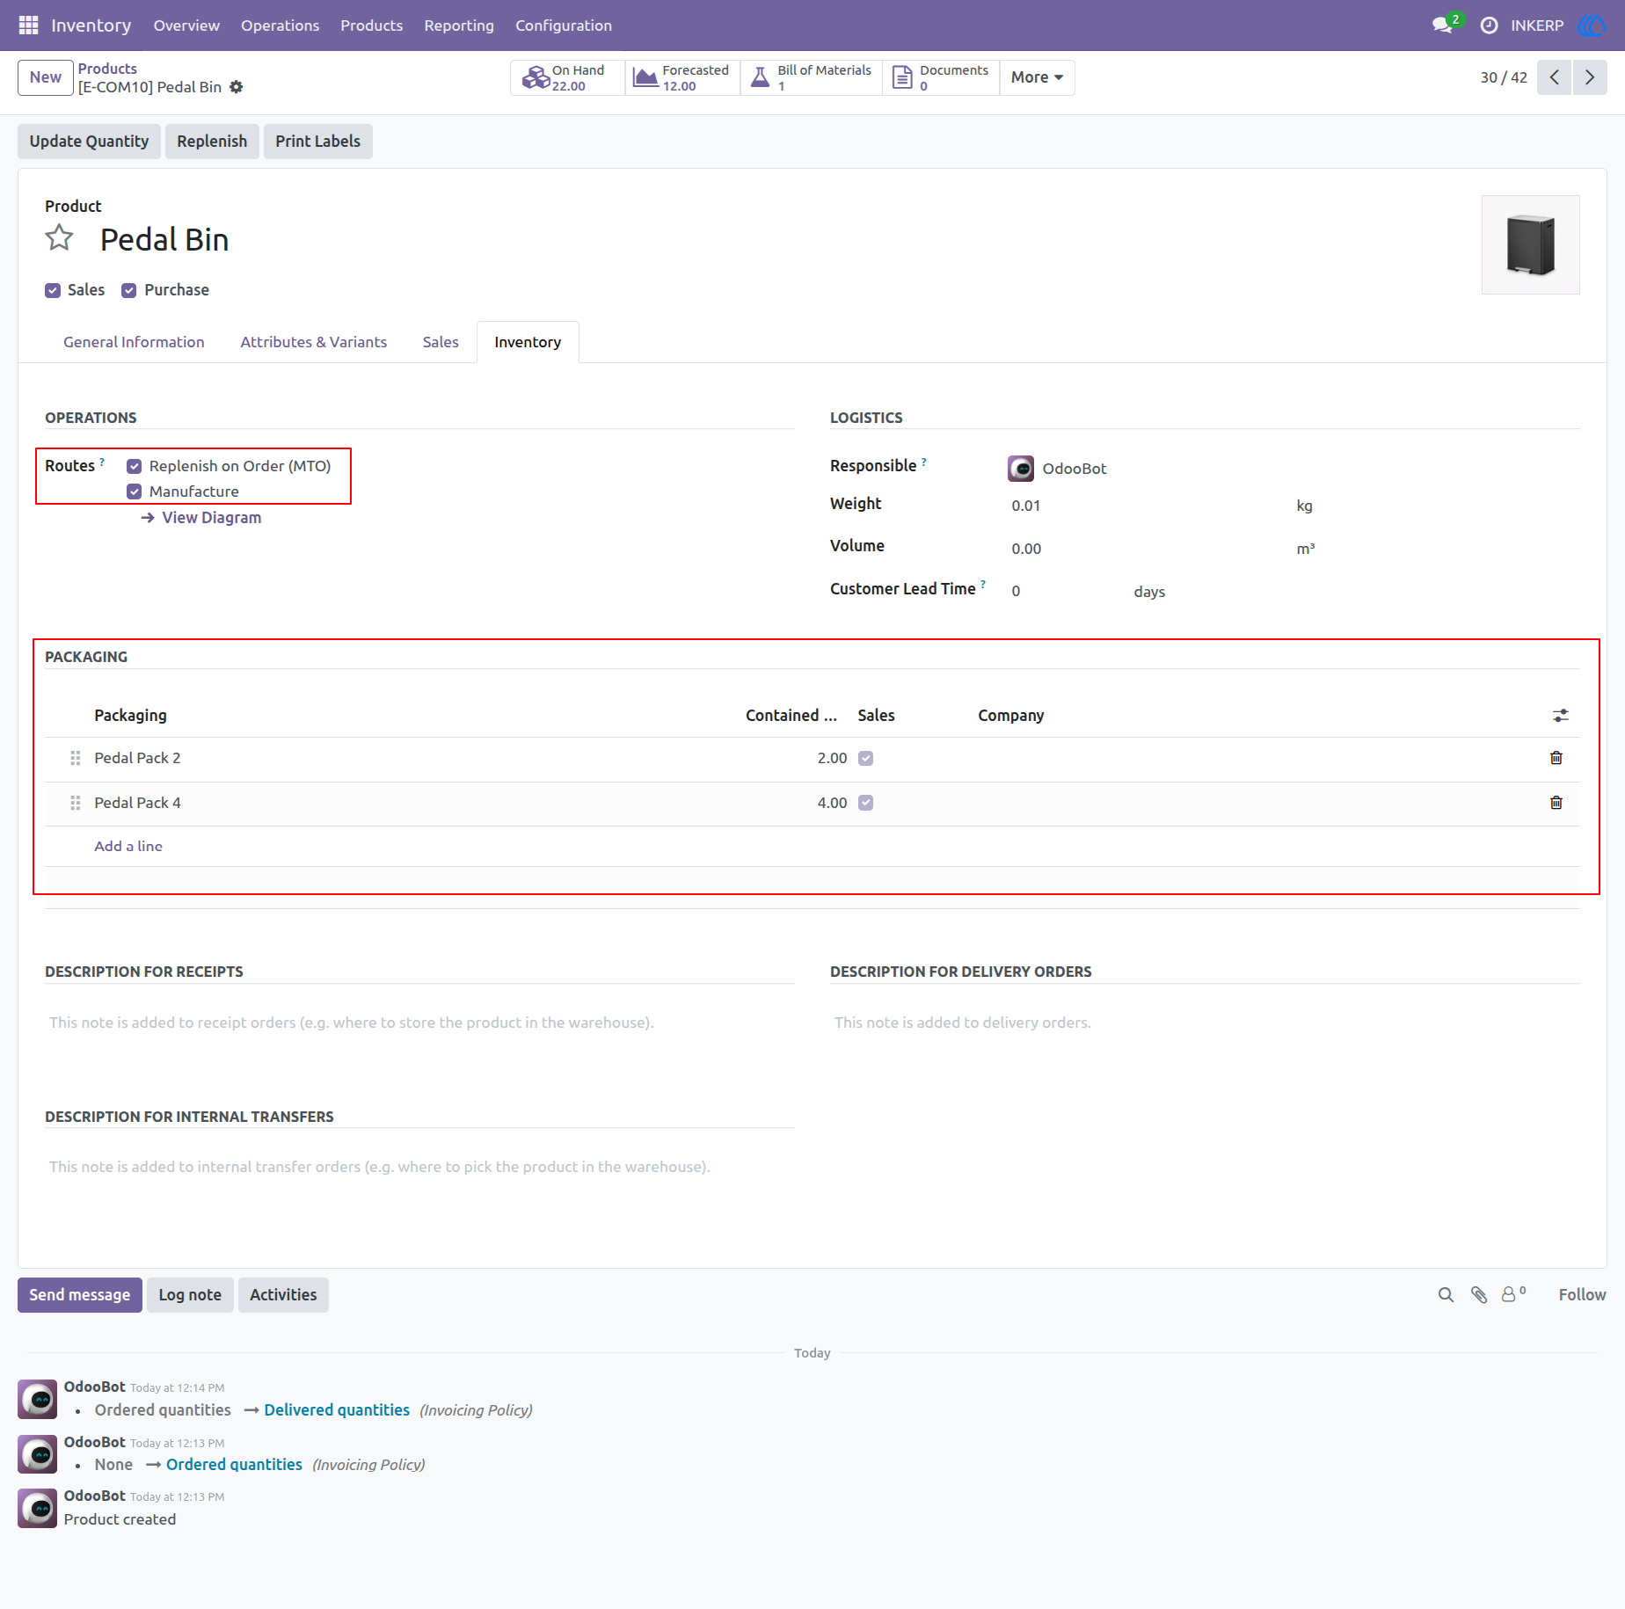
Task: Open user avatar icon in top bar
Action: [1592, 25]
